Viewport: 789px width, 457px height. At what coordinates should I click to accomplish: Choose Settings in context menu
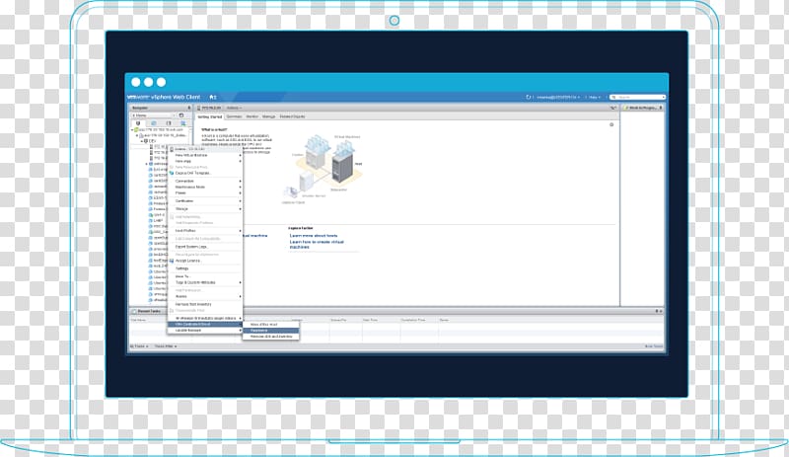(205, 268)
